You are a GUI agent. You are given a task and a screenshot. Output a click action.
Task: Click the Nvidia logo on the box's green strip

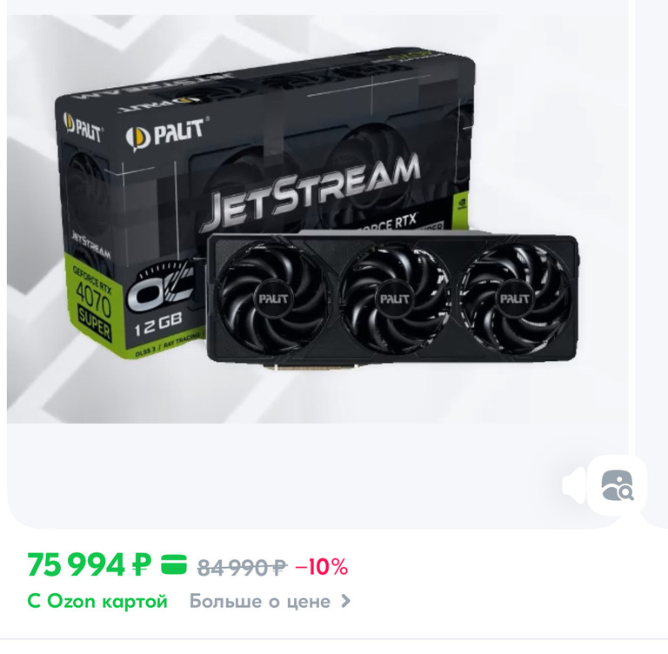click(x=462, y=204)
